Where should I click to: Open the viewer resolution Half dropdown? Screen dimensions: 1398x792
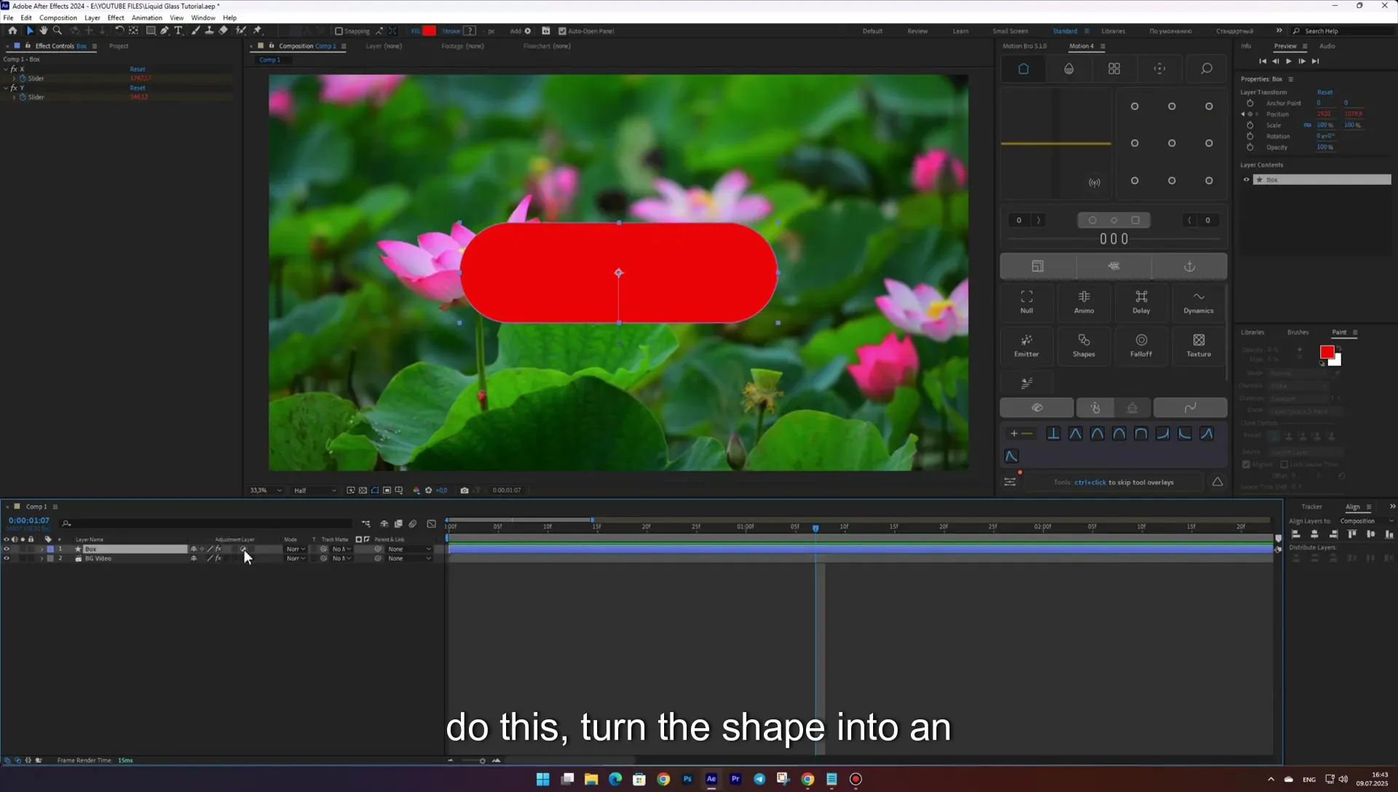tap(315, 491)
